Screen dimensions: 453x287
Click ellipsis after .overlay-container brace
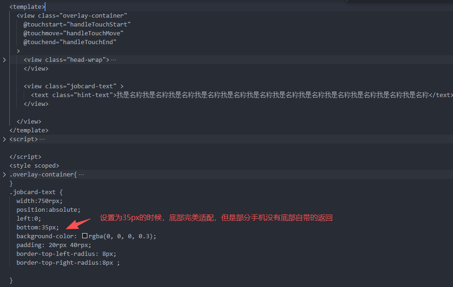click(81, 175)
